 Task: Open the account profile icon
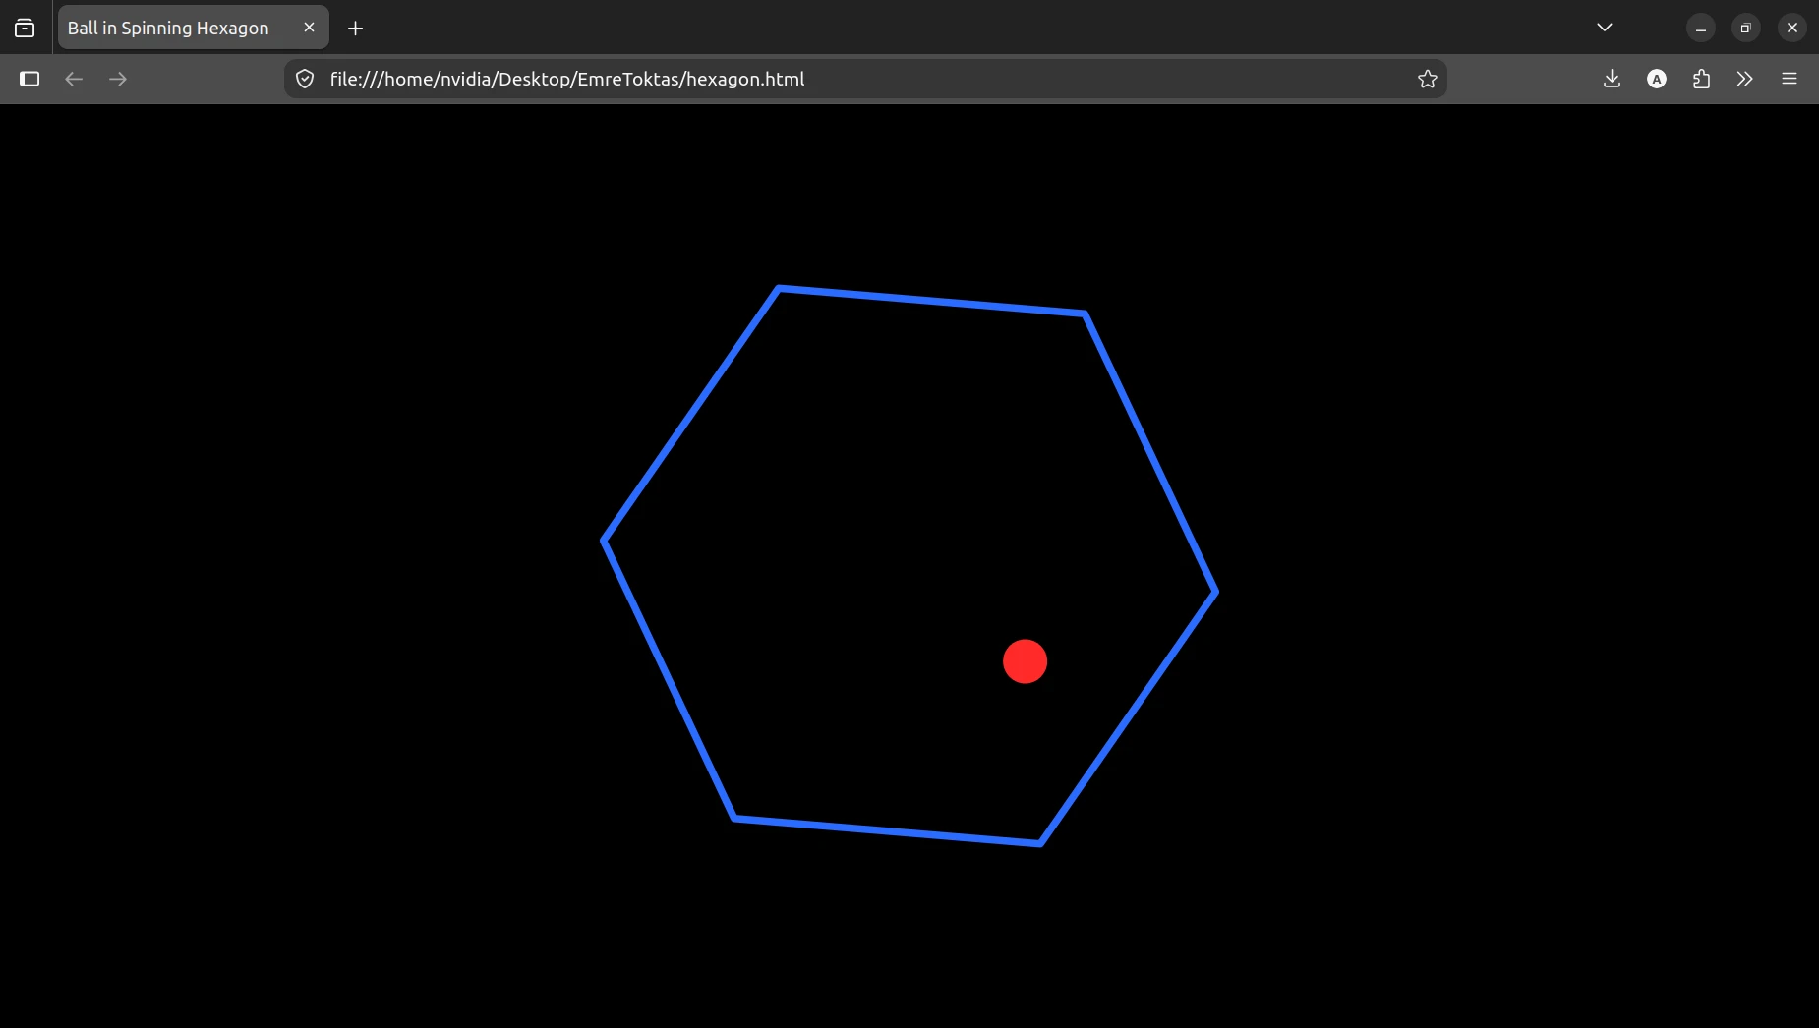tap(1657, 79)
